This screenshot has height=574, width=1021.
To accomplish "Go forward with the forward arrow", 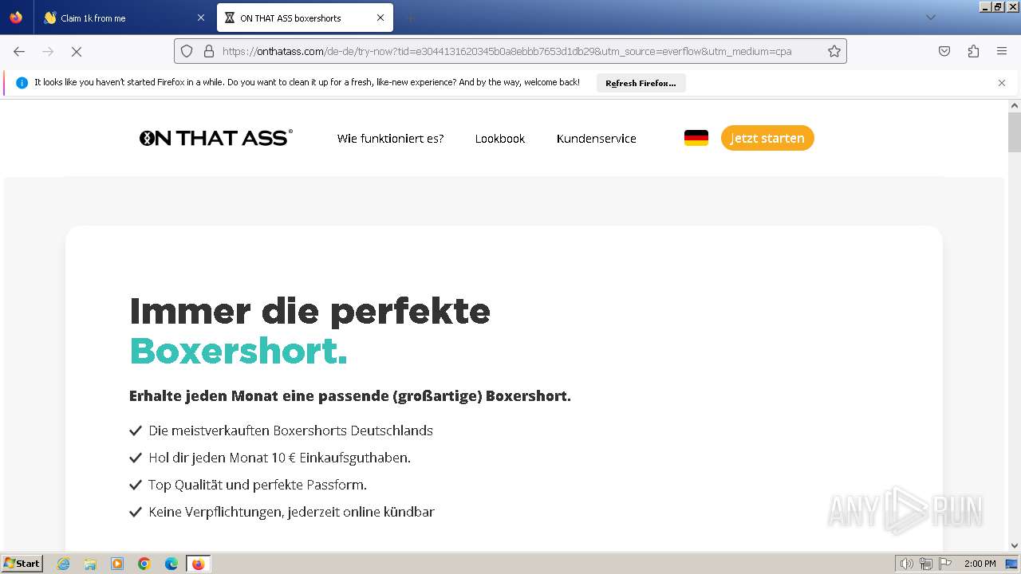I will pos(48,51).
